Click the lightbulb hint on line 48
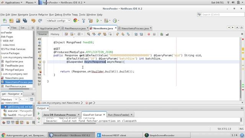The width and height of the screenshot is (245, 138). (40, 55)
